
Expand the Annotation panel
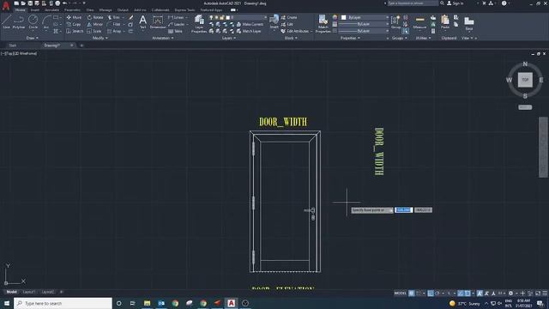click(x=163, y=38)
